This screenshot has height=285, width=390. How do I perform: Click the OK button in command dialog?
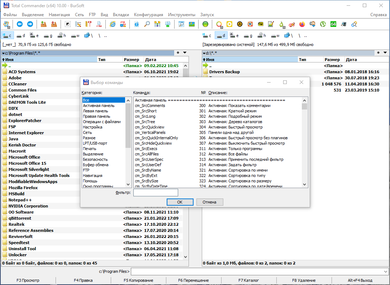[x=180, y=202]
